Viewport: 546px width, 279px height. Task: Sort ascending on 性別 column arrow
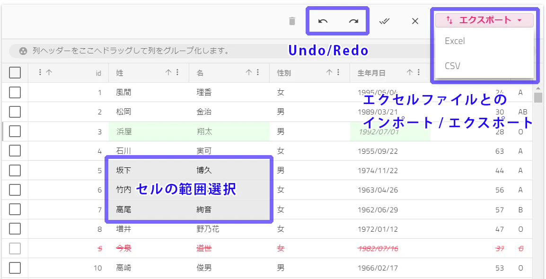329,72
